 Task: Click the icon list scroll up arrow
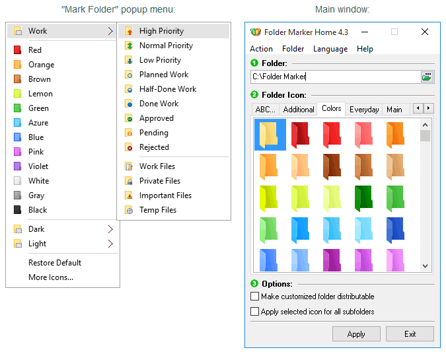coord(426,125)
